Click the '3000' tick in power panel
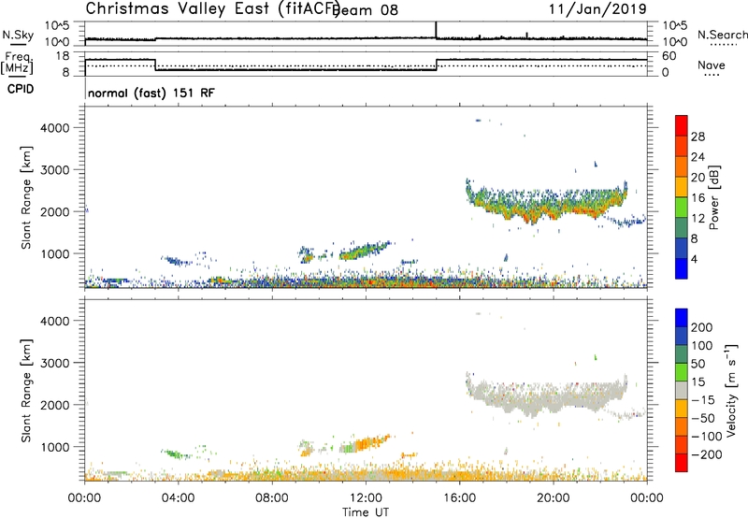This screenshot has height=518, width=748. point(55,170)
